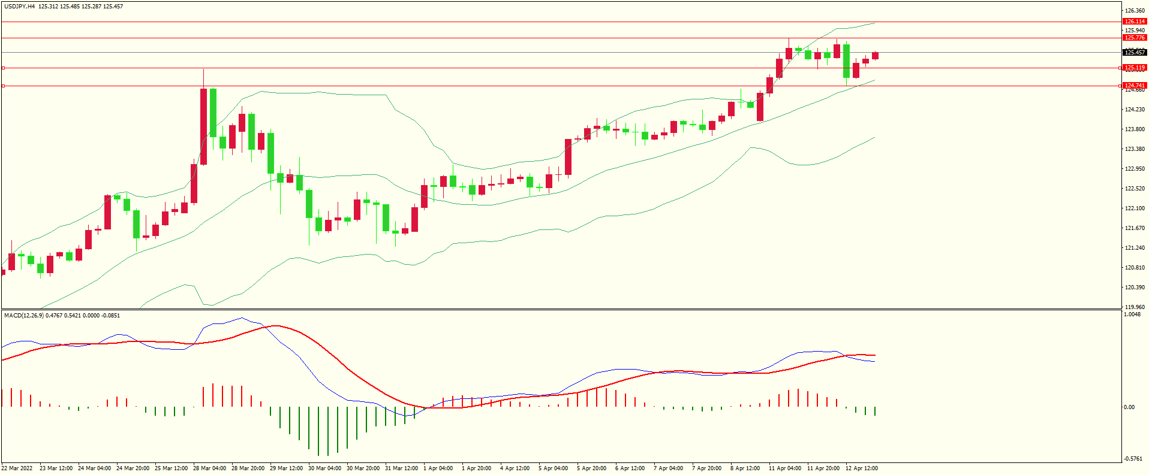Click the 1 Apr 20:00 time label
This screenshot has height=475, width=1149.
[x=476, y=468]
